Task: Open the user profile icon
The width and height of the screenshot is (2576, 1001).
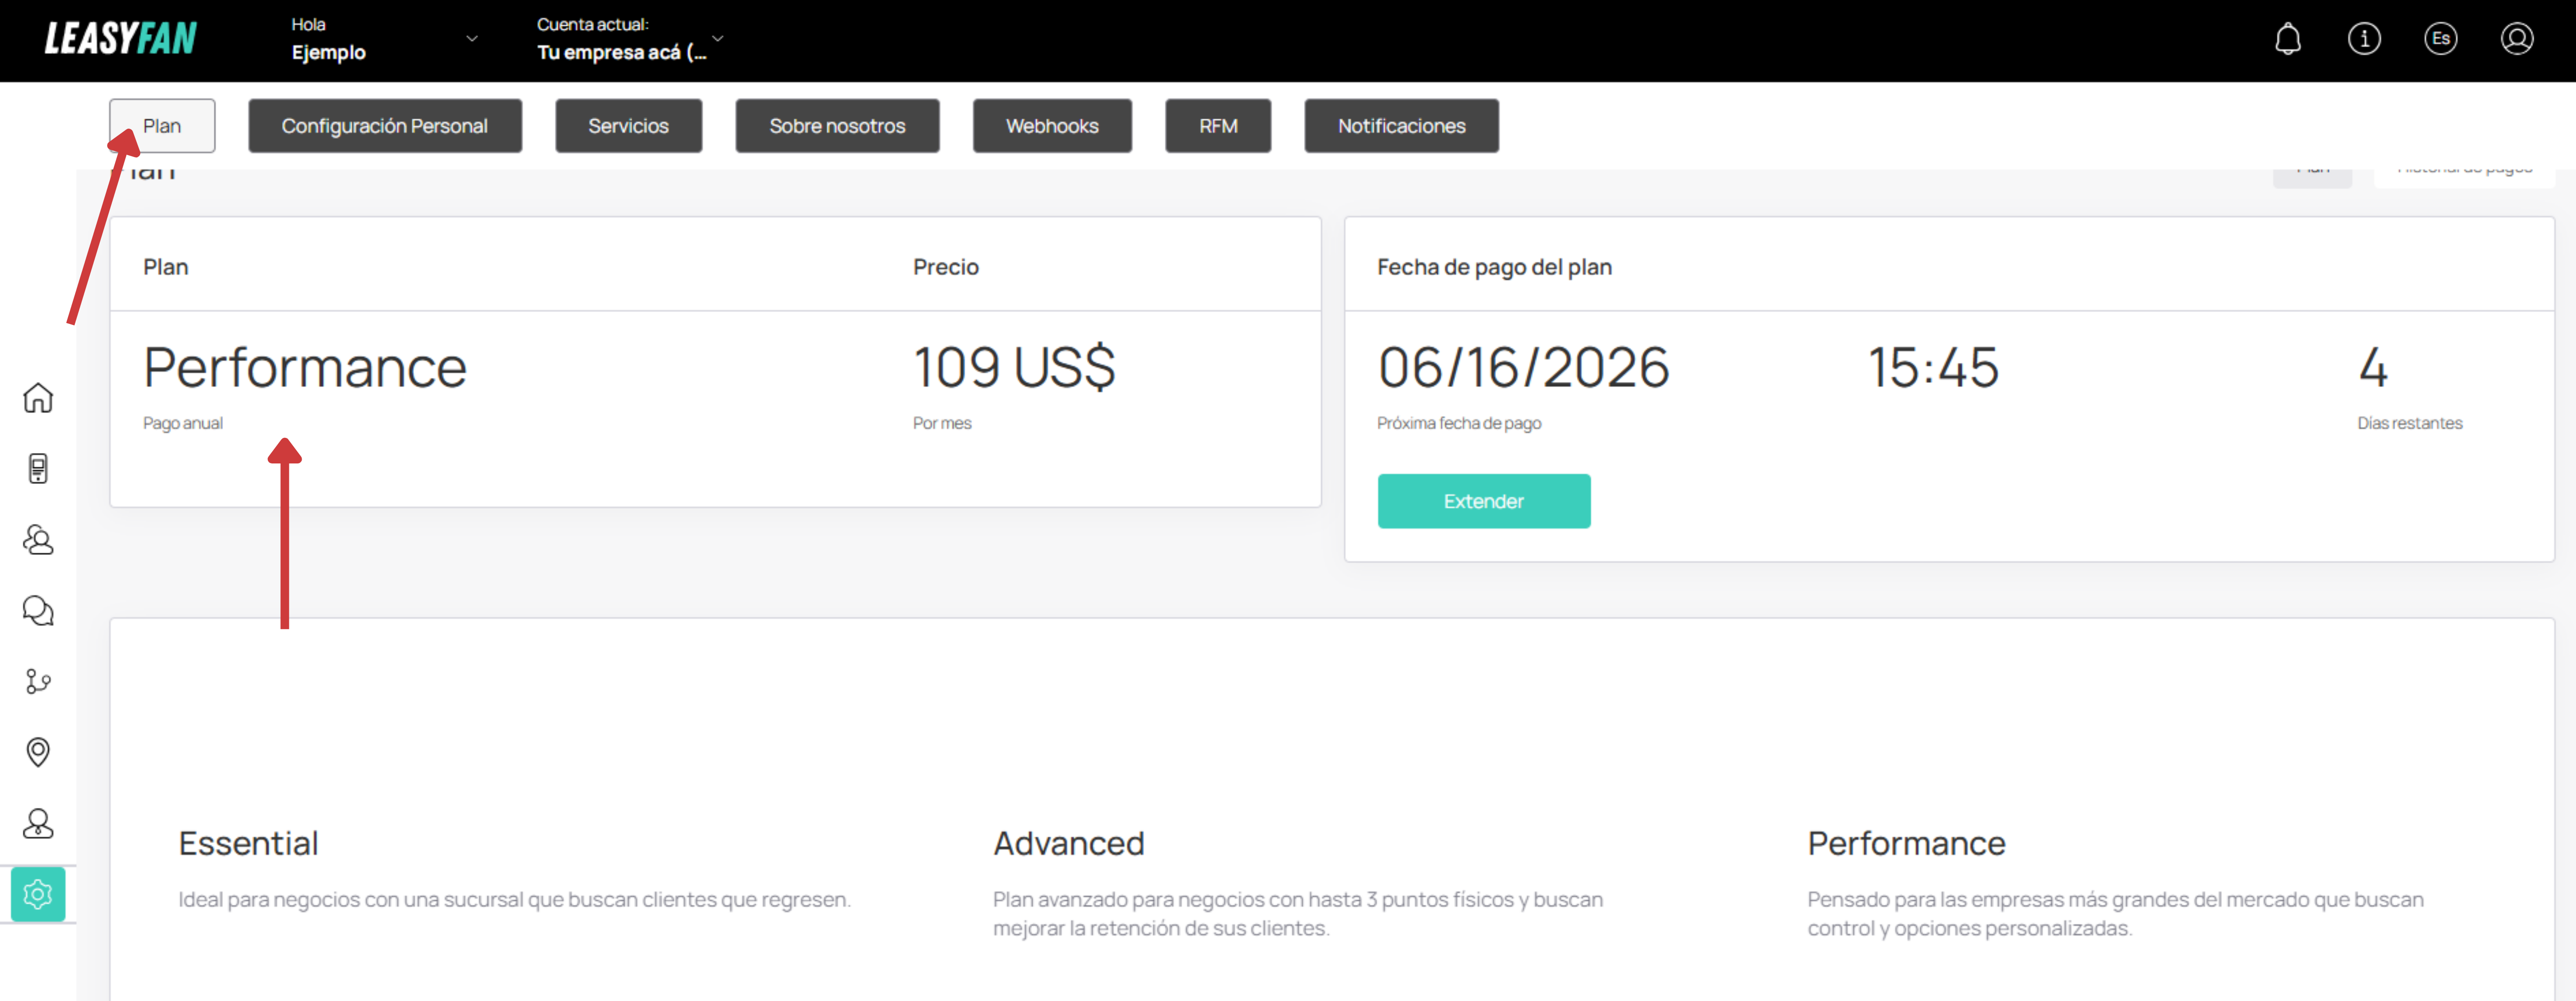Action: 2517,39
